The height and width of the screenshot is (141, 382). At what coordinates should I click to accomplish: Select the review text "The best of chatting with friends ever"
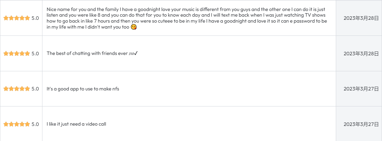tap(87, 53)
